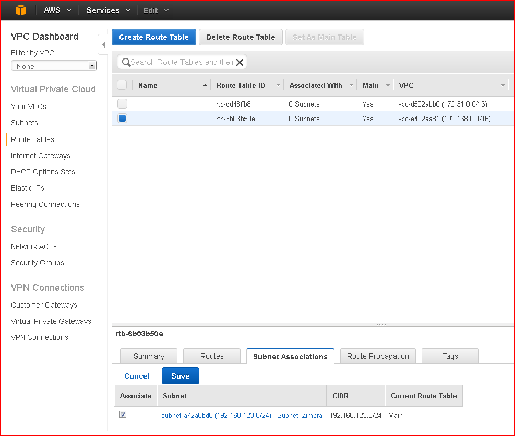Click the Current Route Table column header
This screenshot has width=515, height=436.
[424, 396]
